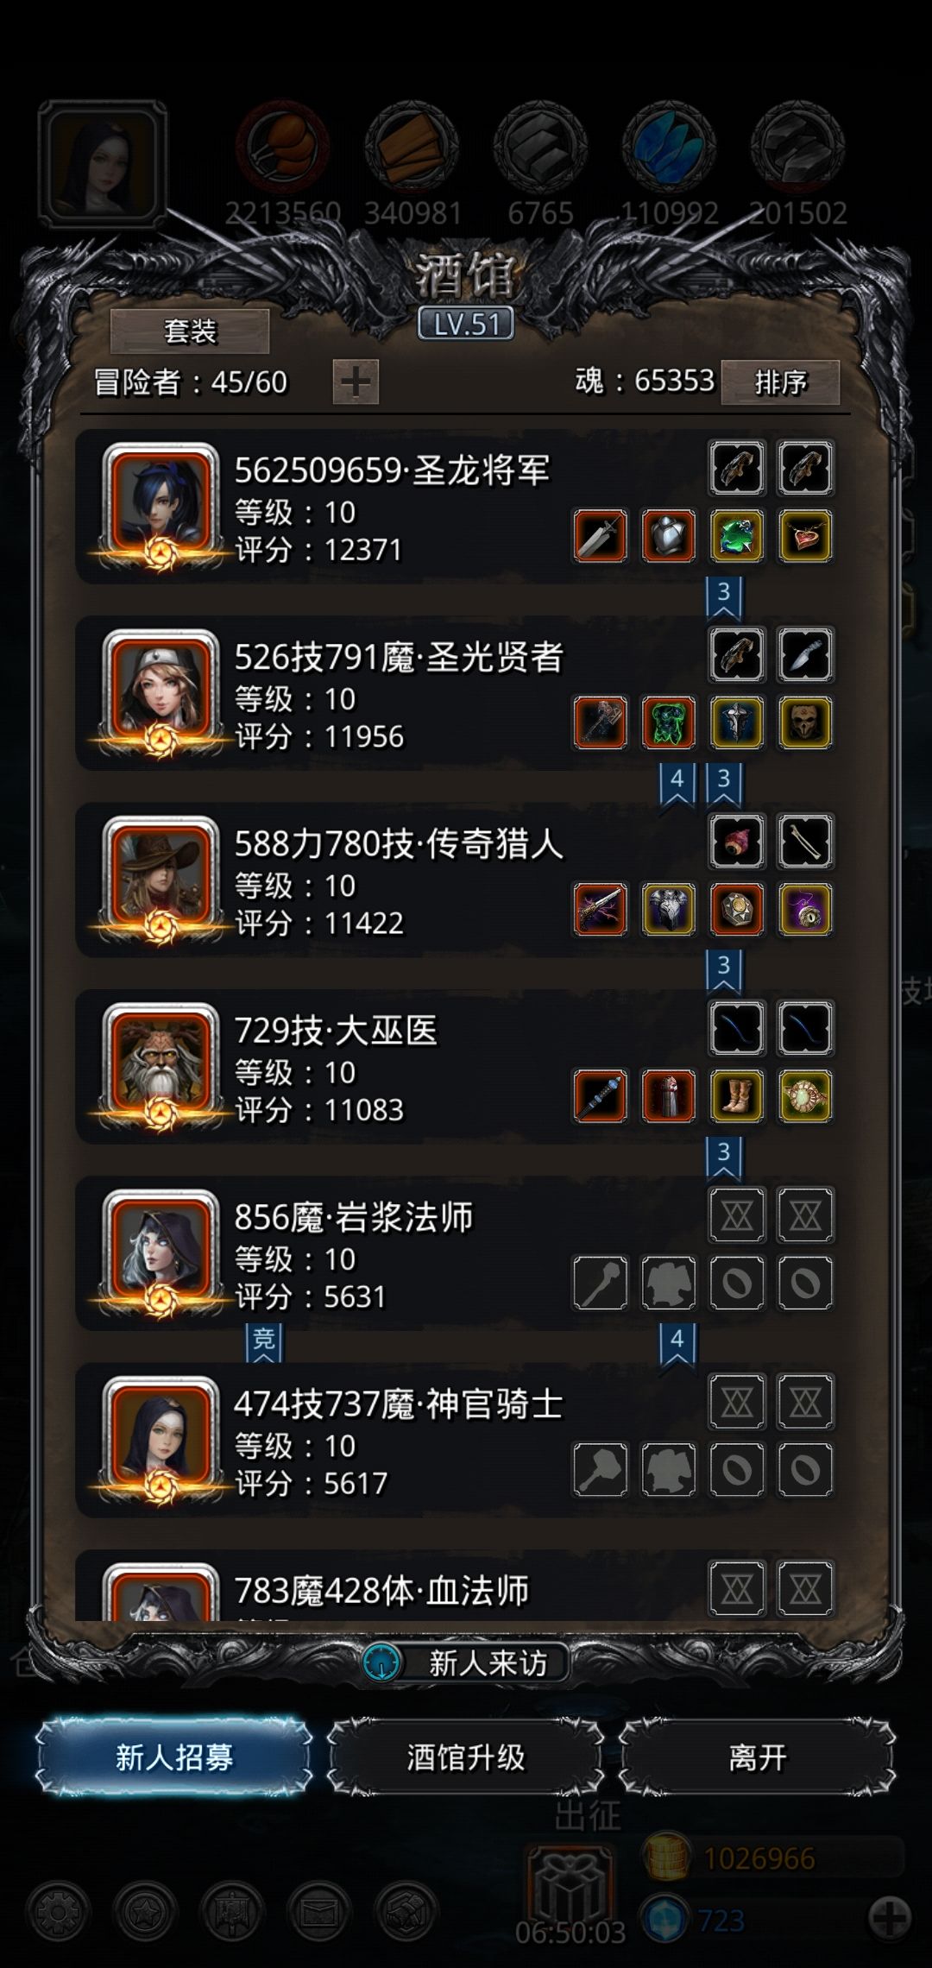This screenshot has width=932, height=1968.
Task: Select the green gem accessory of 圣龙将军
Action: 737,536
